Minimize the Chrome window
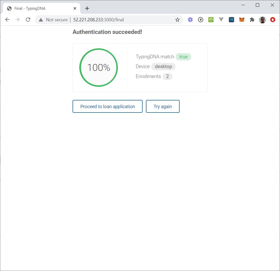280x271 pixels. click(243, 5)
